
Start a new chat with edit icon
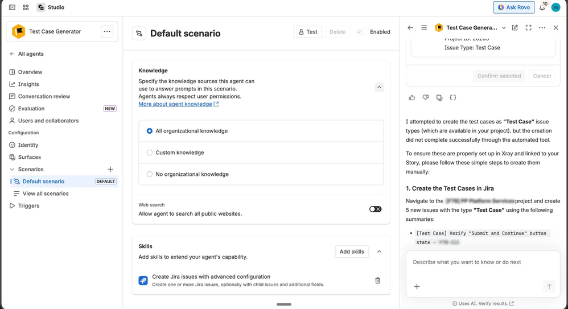515,27
